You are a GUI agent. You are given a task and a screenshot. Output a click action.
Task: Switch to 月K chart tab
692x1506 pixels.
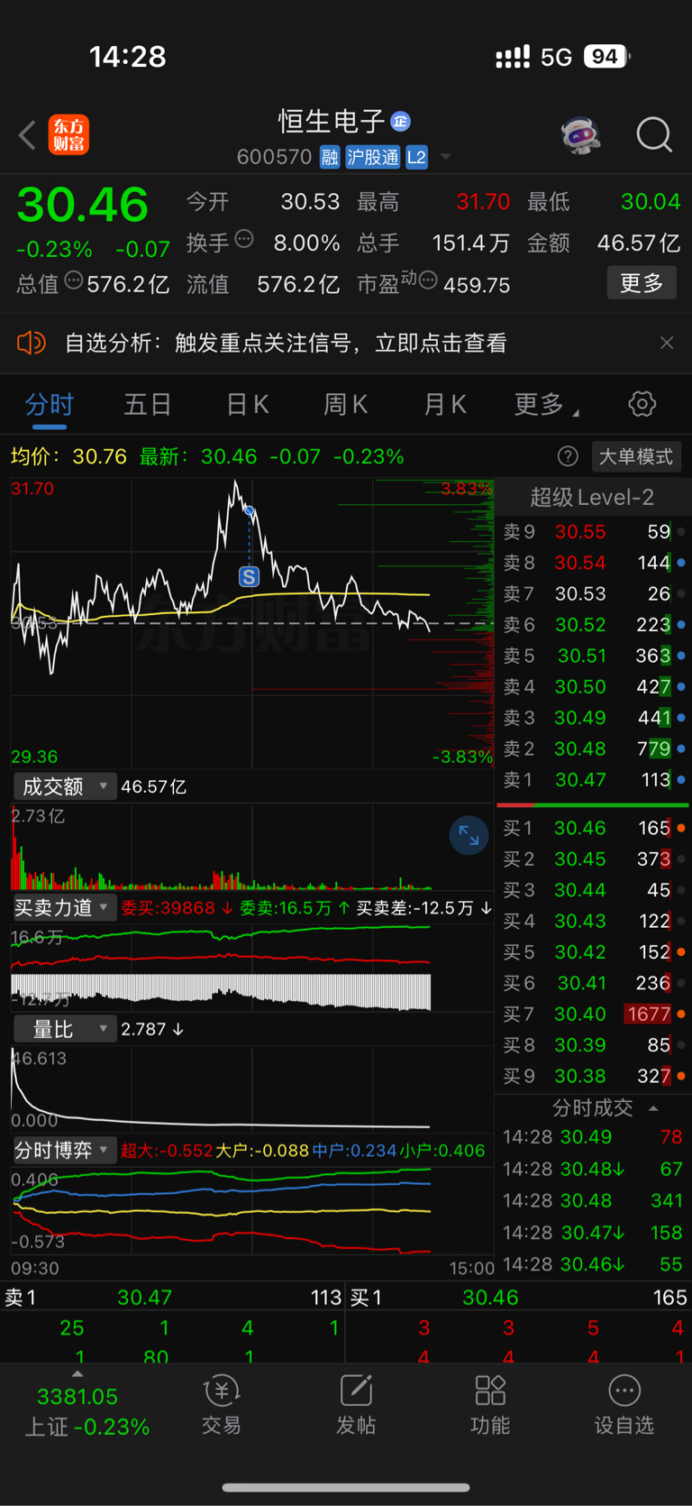click(x=445, y=404)
